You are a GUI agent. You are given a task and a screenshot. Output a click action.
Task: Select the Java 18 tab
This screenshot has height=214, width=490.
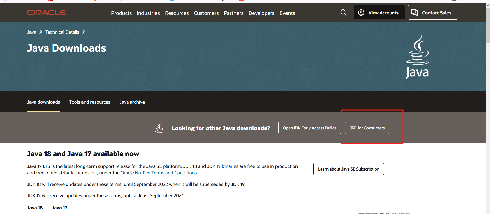click(x=35, y=208)
